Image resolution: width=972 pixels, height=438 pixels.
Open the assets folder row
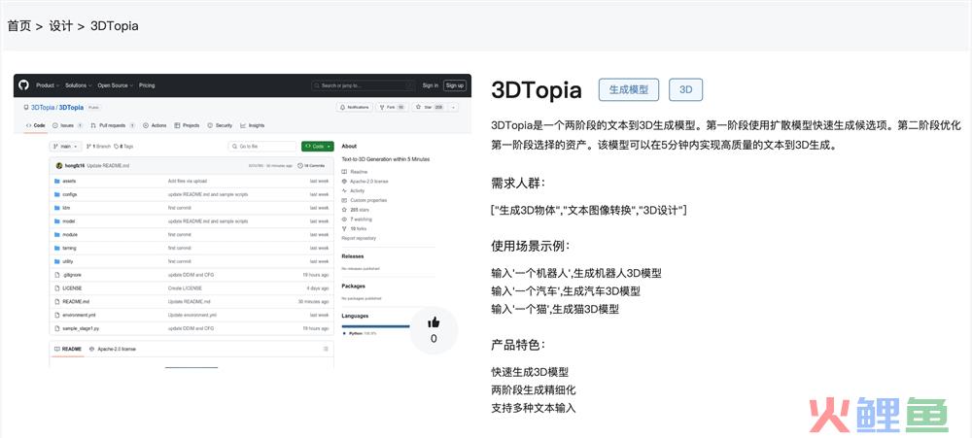[x=191, y=181]
